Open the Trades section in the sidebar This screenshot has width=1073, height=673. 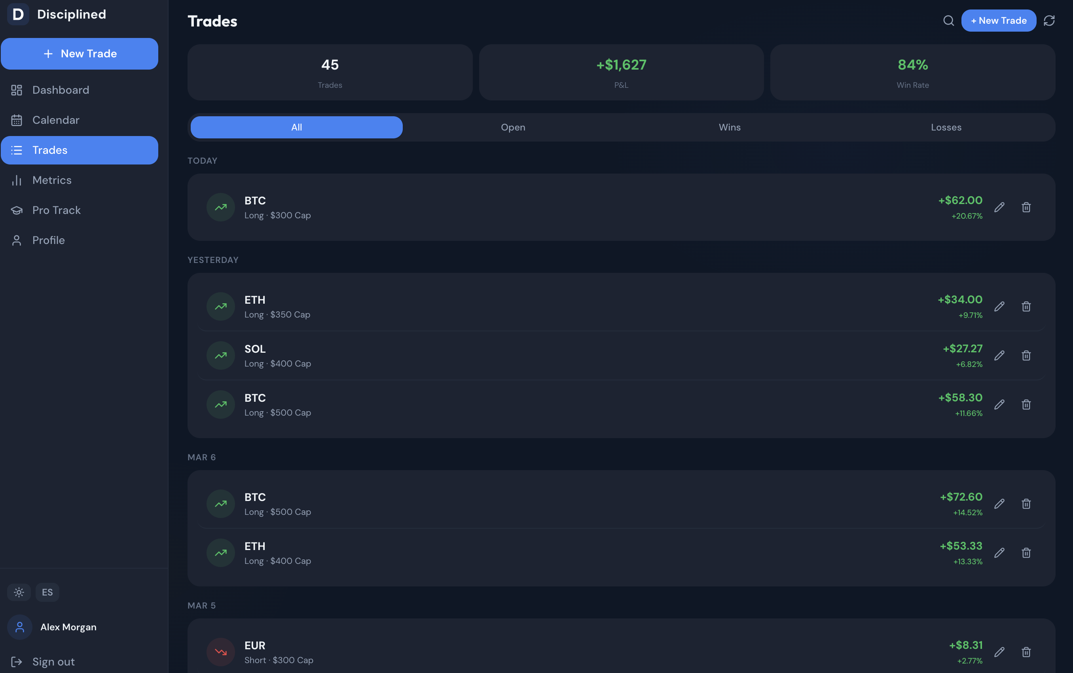tap(49, 150)
